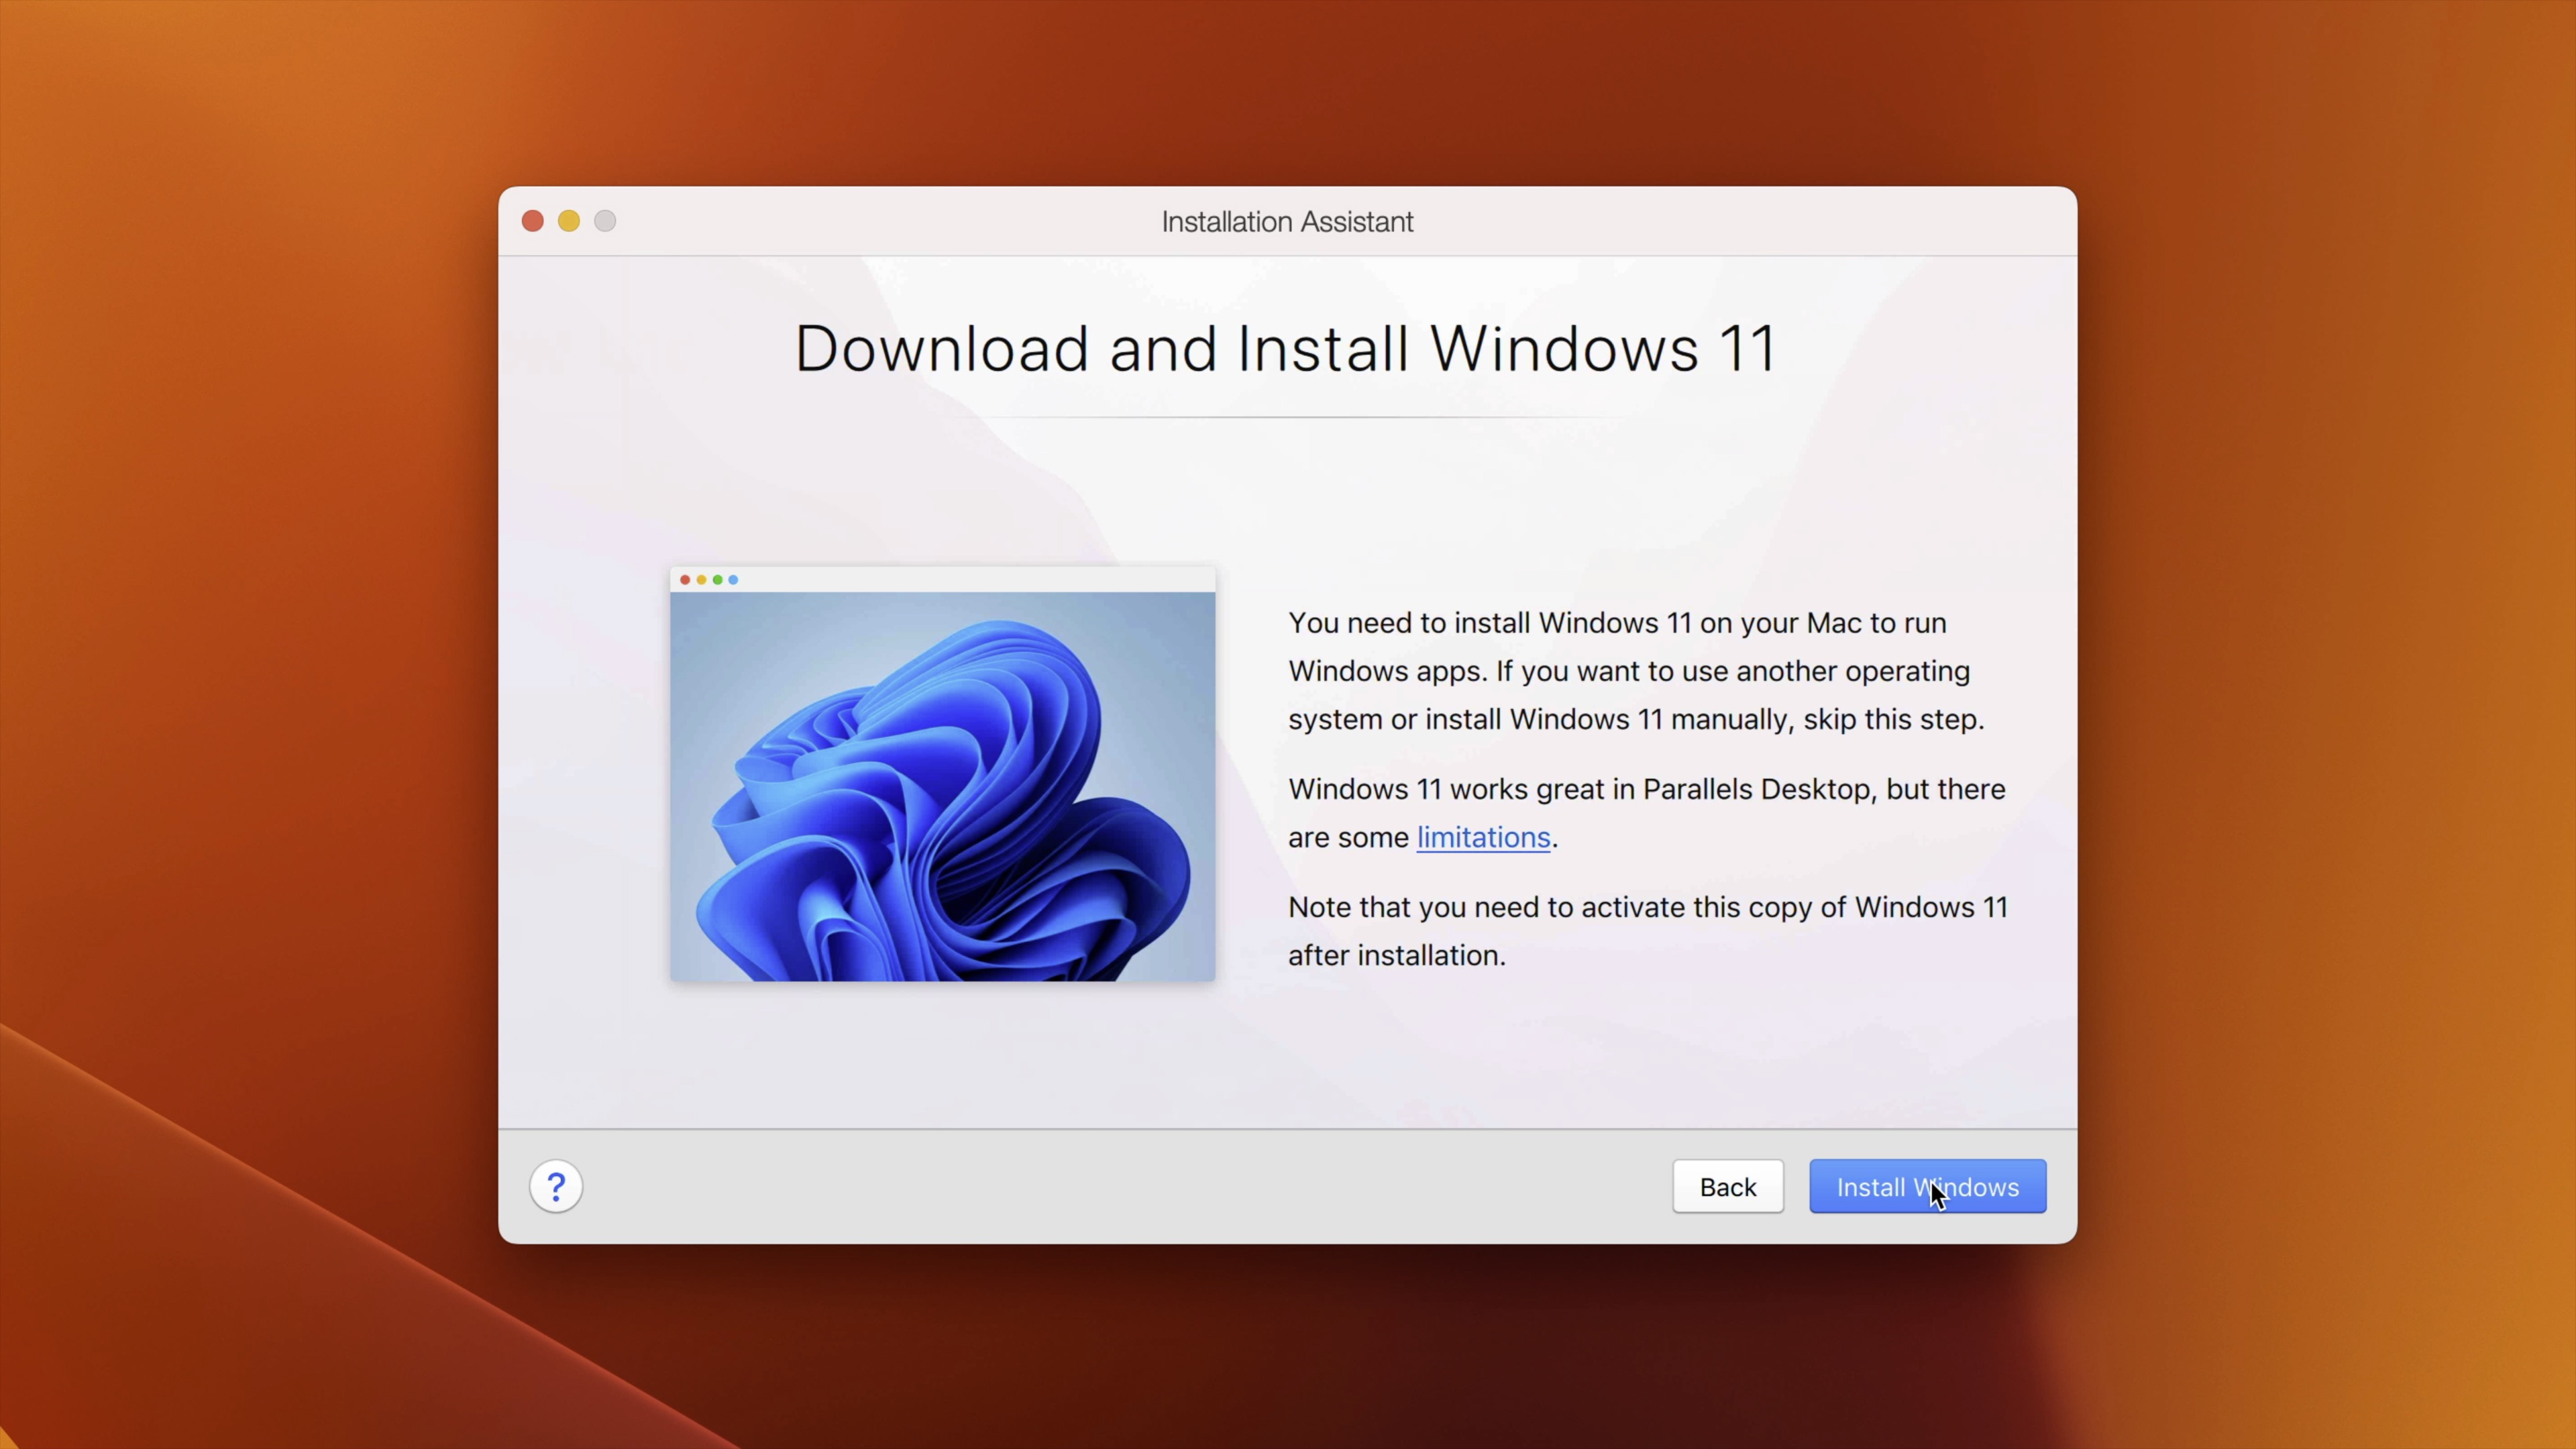
Task: Click the mini title bar of the preview window
Action: click(941, 580)
